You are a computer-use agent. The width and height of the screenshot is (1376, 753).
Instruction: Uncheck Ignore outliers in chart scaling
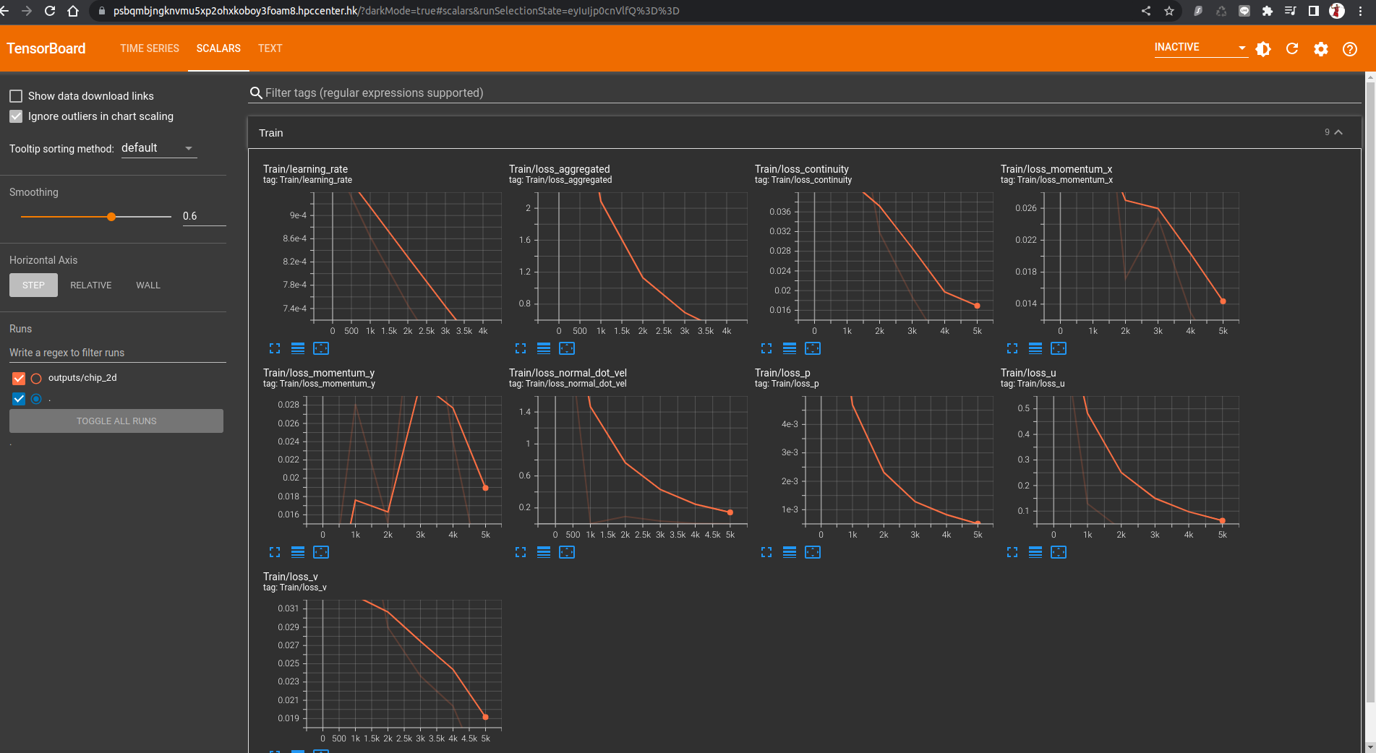pos(16,116)
